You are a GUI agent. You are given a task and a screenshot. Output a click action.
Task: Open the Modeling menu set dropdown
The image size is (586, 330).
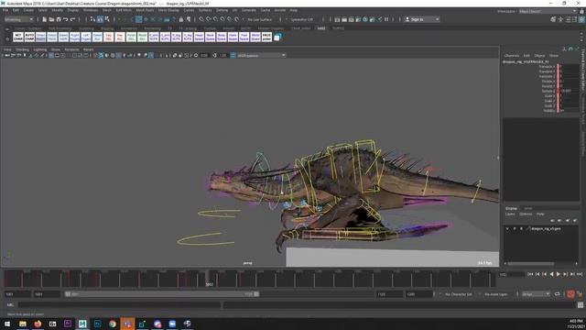click(18, 19)
